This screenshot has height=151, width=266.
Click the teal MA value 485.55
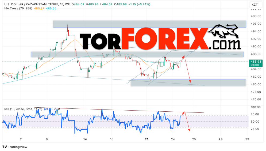(51, 8)
